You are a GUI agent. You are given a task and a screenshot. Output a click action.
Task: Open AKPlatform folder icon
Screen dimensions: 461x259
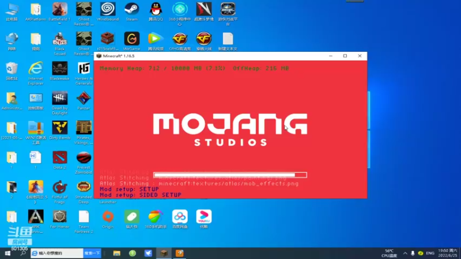[x=36, y=12]
